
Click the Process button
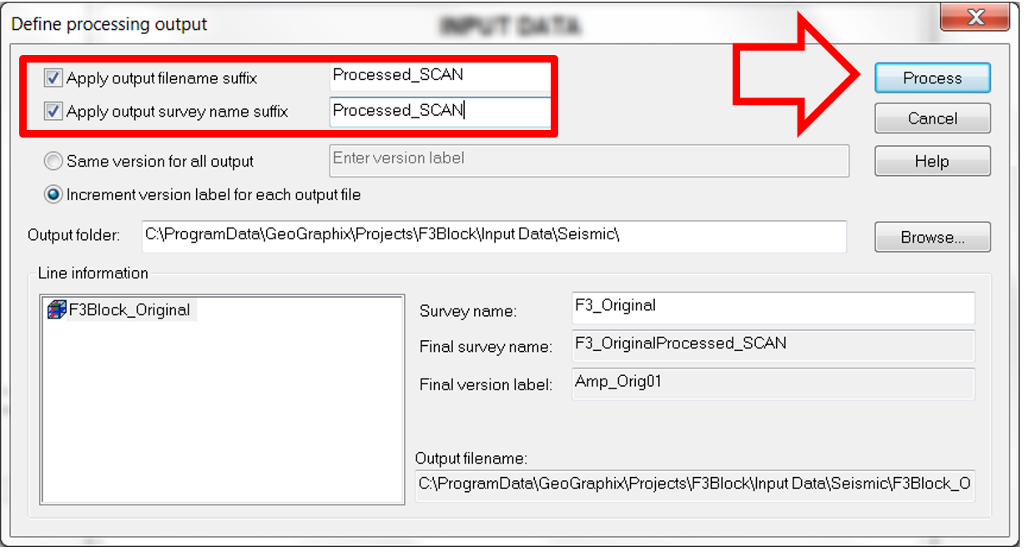[x=932, y=78]
